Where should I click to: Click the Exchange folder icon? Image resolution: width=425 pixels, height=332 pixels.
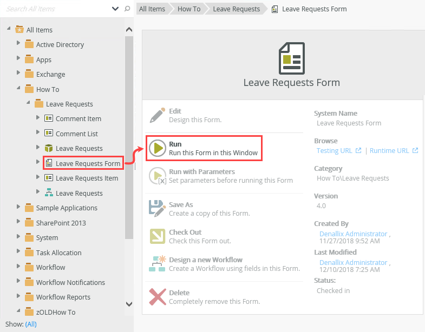[29, 74]
